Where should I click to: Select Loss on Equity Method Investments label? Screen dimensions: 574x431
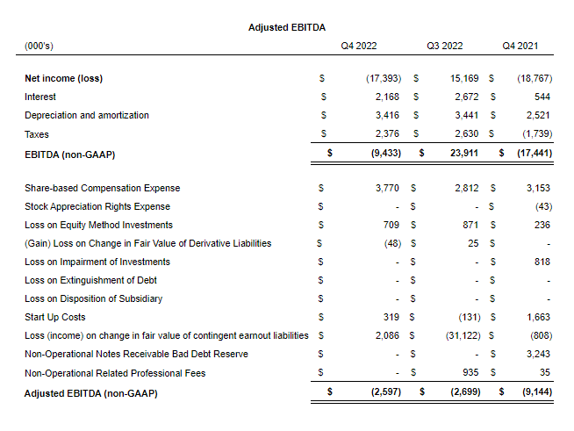tap(98, 225)
